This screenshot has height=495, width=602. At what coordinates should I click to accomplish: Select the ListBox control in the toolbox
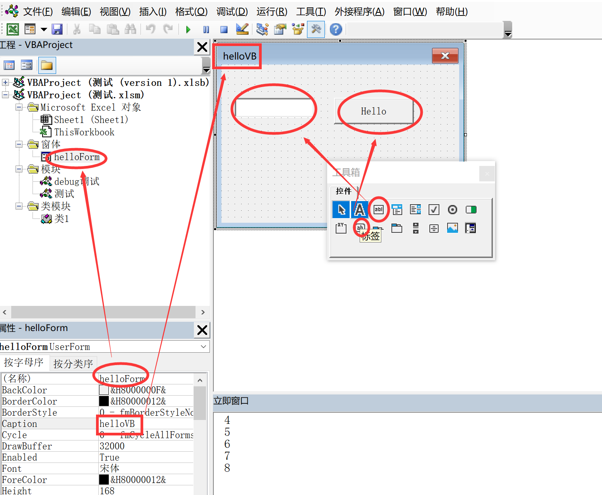415,209
